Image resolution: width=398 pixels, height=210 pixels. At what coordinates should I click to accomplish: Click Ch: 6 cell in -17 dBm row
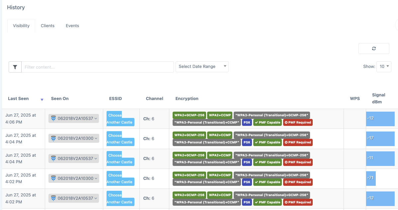[149, 138]
